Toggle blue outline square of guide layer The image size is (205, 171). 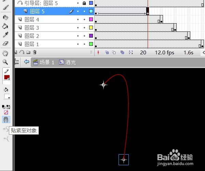pyautogui.click(x=91, y=3)
